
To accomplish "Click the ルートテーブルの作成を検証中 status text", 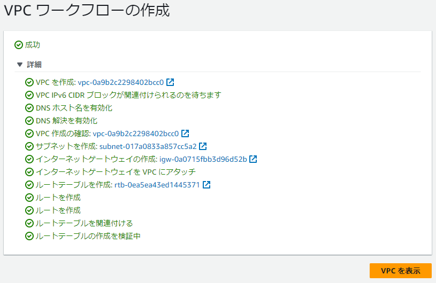I will click(88, 236).
